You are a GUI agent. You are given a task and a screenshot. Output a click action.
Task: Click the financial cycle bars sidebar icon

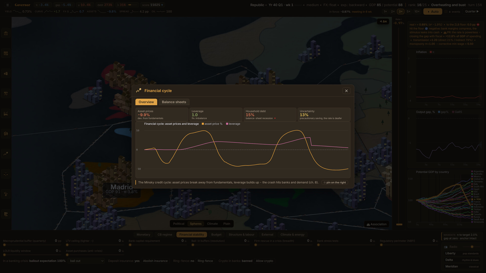point(6,154)
